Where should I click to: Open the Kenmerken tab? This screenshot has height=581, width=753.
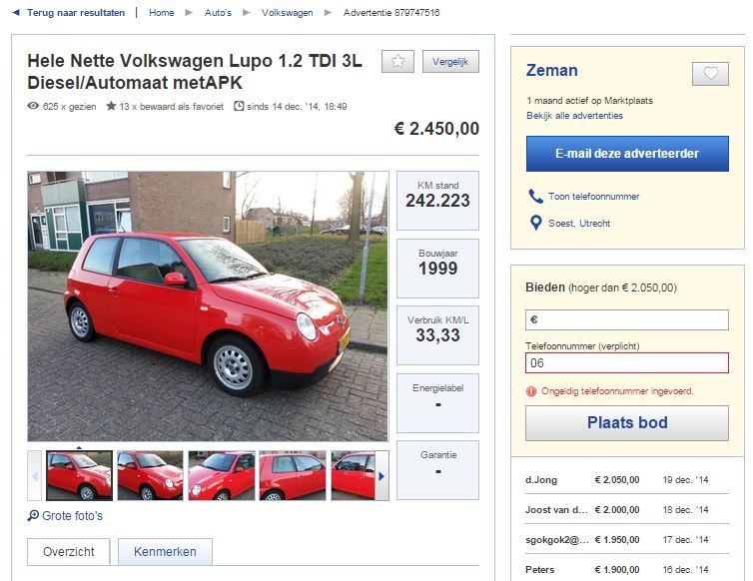(165, 552)
